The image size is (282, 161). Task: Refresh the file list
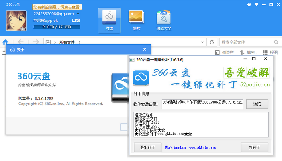click(x=212, y=42)
